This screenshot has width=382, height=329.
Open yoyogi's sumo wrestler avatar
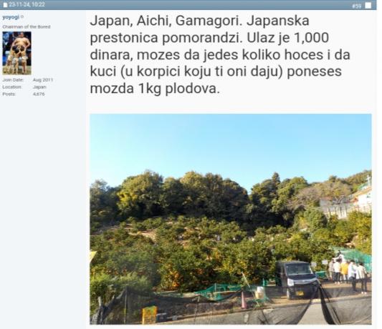pyautogui.click(x=16, y=53)
